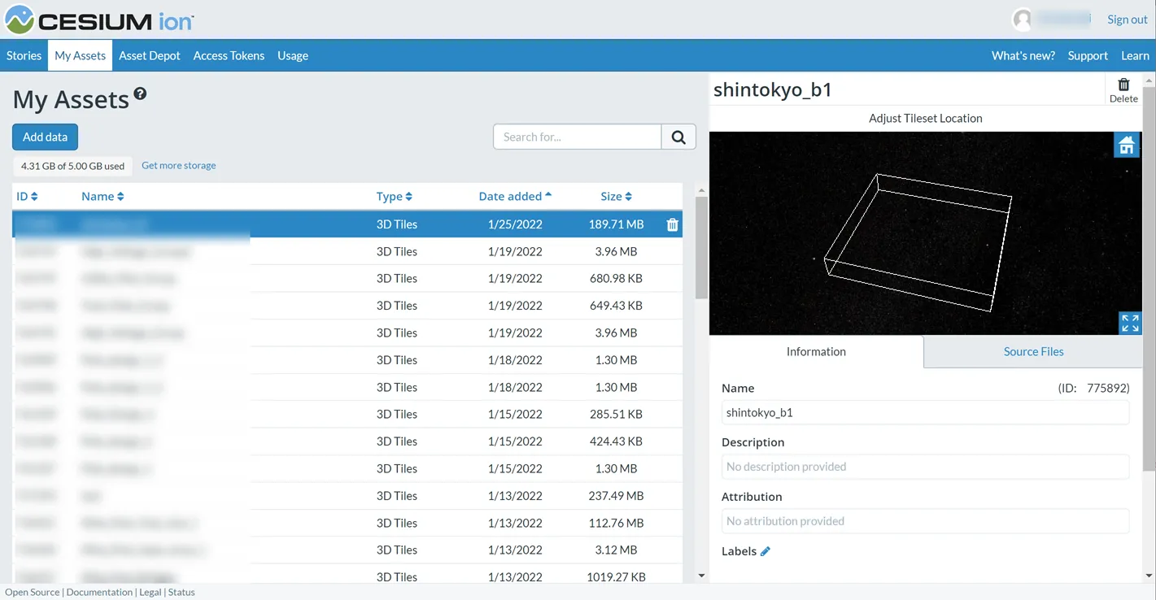The height and width of the screenshot is (600, 1156).
Task: Open the Asset Depot menu item
Action: [x=150, y=55]
